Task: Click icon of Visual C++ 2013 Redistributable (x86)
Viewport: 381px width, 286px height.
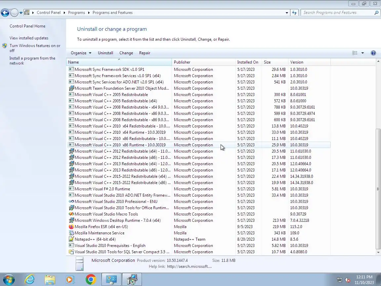Action: 71,170
